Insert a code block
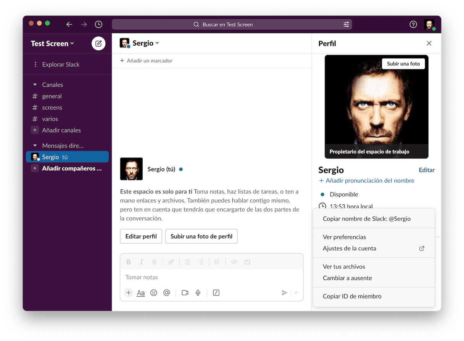Image resolution: width=464 pixels, height=341 pixels. (x=247, y=262)
